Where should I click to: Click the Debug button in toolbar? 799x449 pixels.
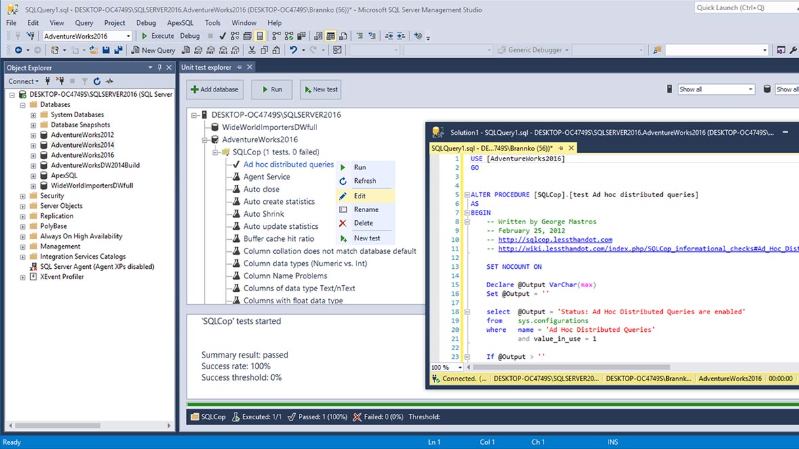click(190, 36)
